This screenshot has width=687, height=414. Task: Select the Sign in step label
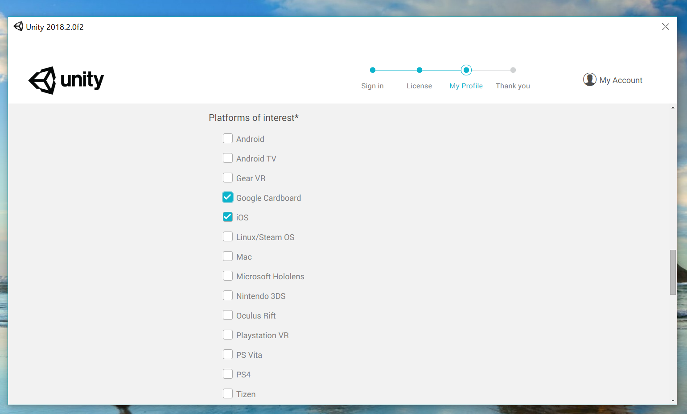[x=372, y=86]
